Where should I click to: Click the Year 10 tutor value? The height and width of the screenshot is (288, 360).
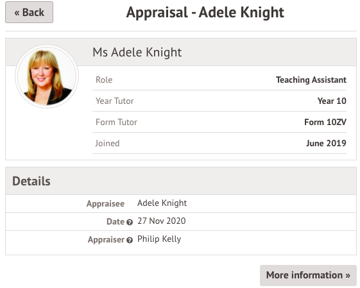[x=332, y=101]
